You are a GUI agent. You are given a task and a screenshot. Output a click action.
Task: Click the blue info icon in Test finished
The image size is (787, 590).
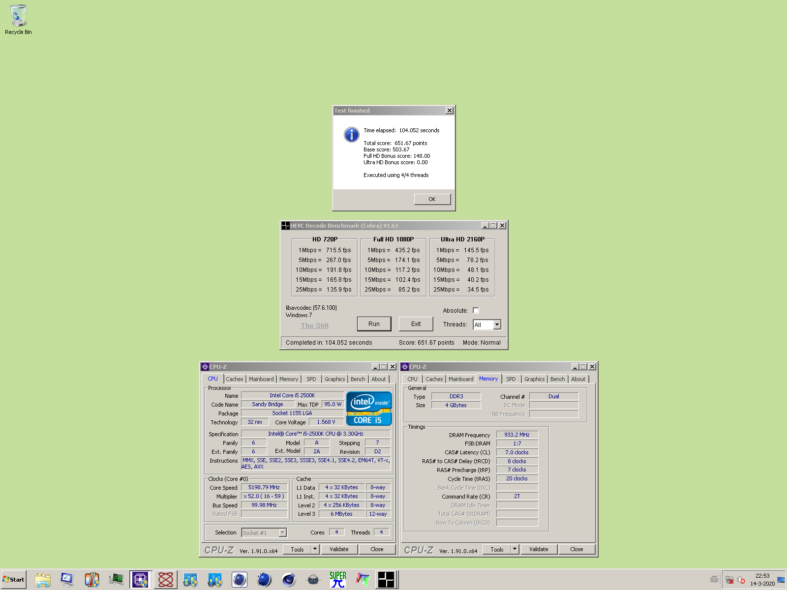click(x=352, y=134)
